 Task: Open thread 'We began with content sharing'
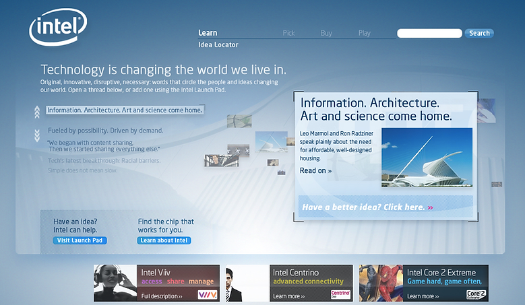coord(104,146)
